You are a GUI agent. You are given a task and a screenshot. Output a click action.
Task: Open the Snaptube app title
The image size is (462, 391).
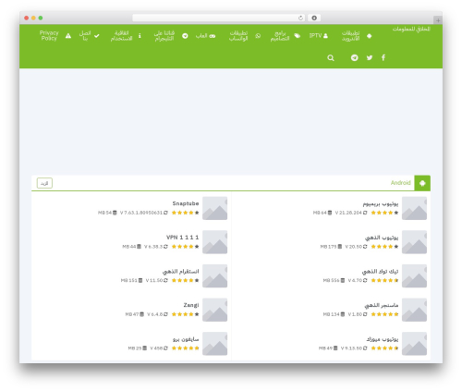[186, 203]
